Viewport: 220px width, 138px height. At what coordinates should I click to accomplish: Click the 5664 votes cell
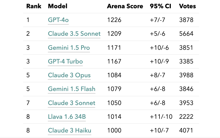tap(186, 34)
